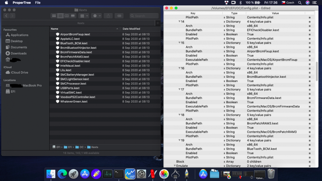Collapse dictionary item 19
The width and height of the screenshot is (322, 181).
pyautogui.click(x=179, y=140)
